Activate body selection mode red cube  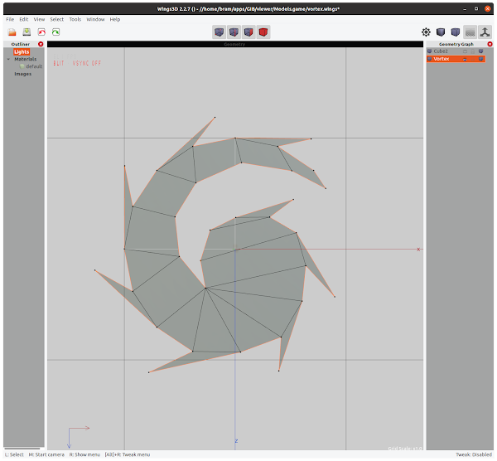tap(263, 32)
